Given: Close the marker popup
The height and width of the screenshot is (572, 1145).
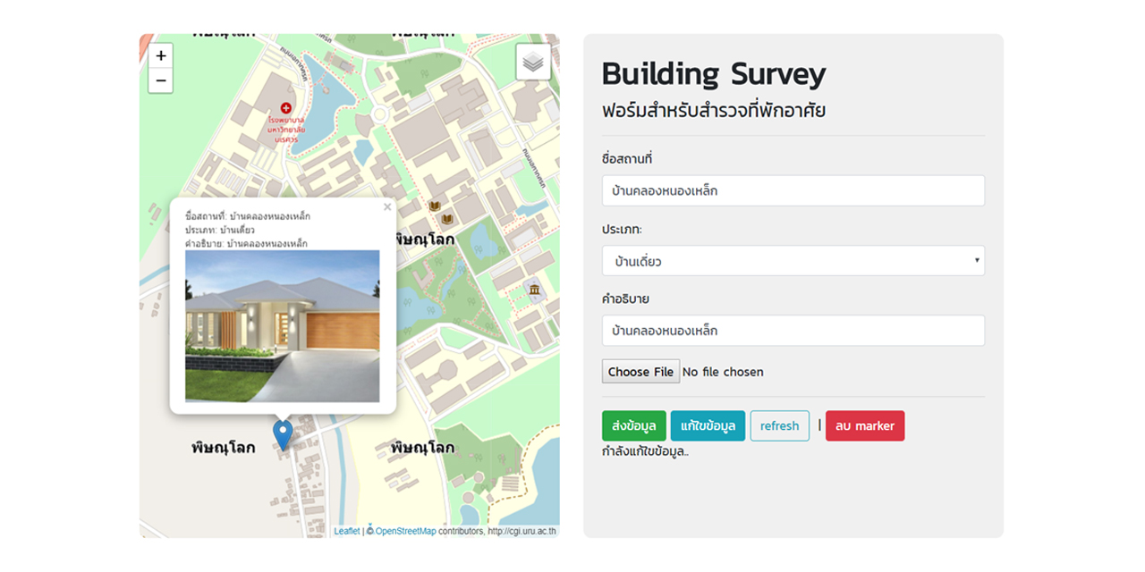Looking at the screenshot, I should pos(387,207).
